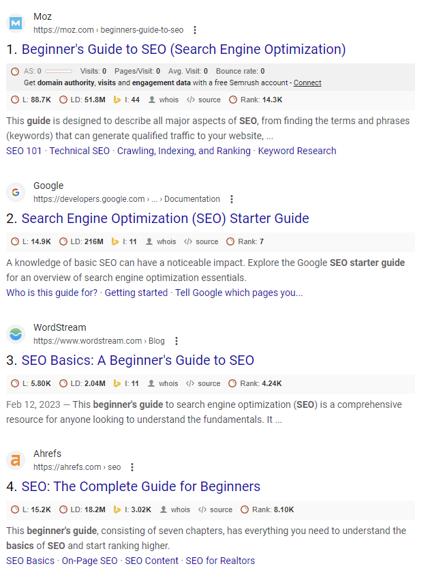Open the three-dot menu next to the WordStream URL

[x=176, y=341]
